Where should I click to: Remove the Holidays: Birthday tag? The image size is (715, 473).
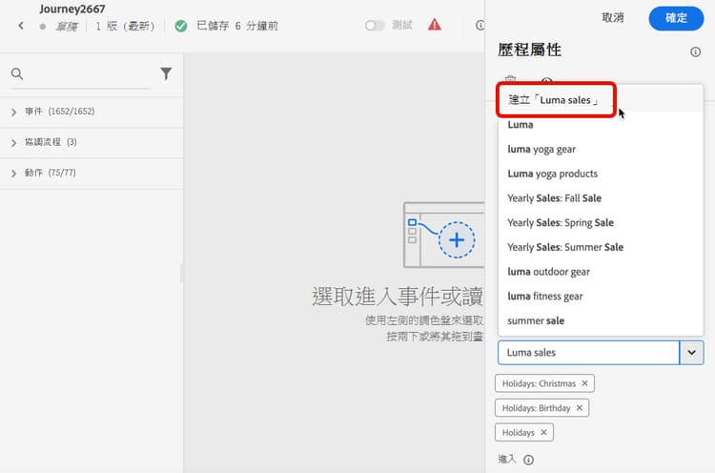pyautogui.click(x=579, y=408)
